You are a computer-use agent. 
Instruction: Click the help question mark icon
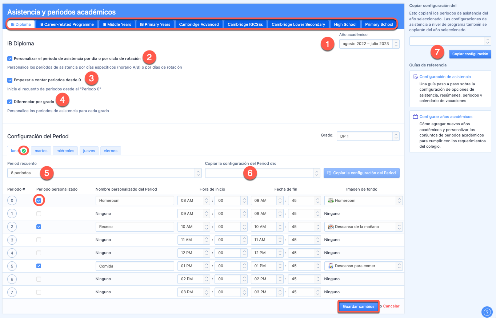487,312
